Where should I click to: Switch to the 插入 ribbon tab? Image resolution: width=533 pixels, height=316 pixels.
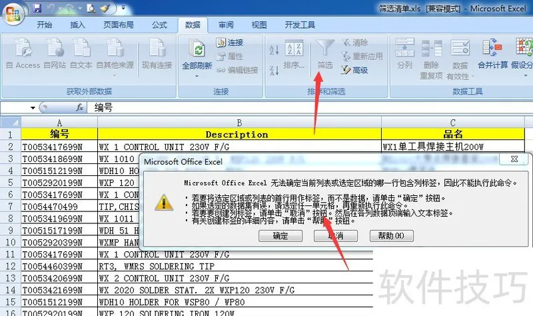[77, 25]
